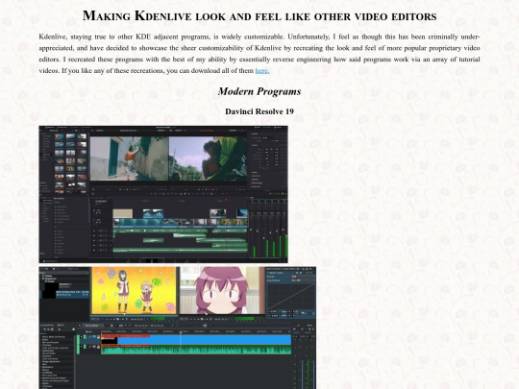Open the "here." download link

click(x=262, y=70)
